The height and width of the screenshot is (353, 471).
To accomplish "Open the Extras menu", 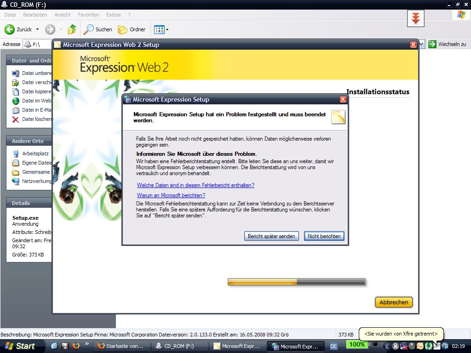I will click(x=113, y=15).
